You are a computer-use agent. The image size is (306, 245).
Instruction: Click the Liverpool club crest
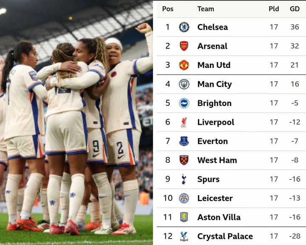(x=184, y=122)
